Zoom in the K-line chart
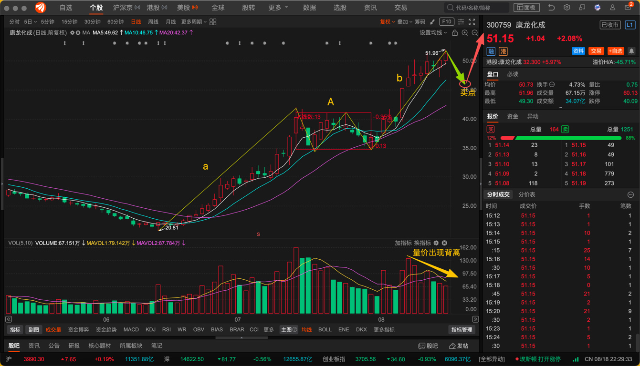640x366 pixels. pos(465,33)
